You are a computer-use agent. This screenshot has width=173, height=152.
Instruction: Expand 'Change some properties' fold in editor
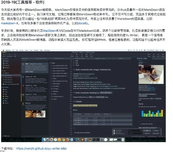74,133
